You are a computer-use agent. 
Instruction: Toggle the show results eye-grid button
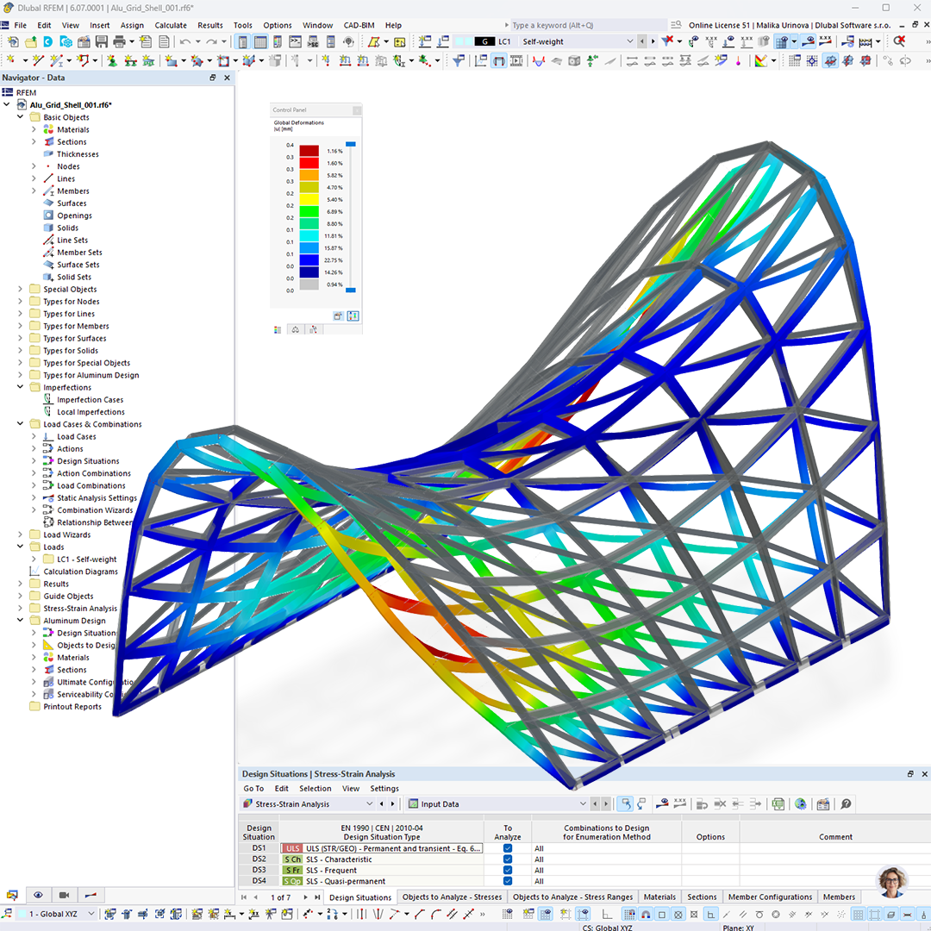[x=781, y=41]
